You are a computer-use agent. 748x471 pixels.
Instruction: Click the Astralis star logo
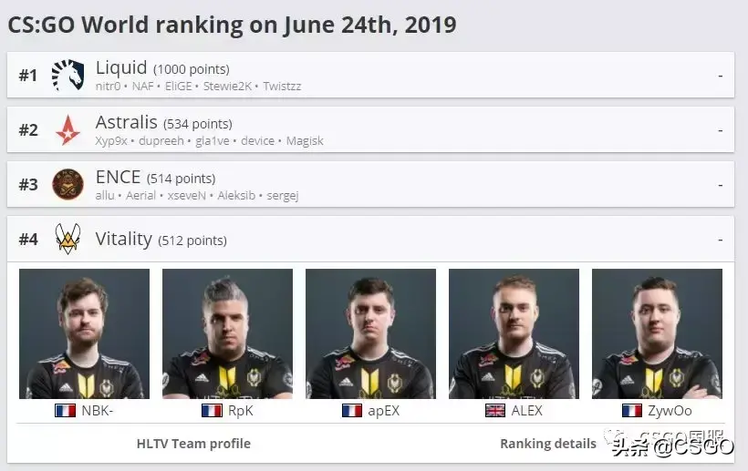[68, 129]
